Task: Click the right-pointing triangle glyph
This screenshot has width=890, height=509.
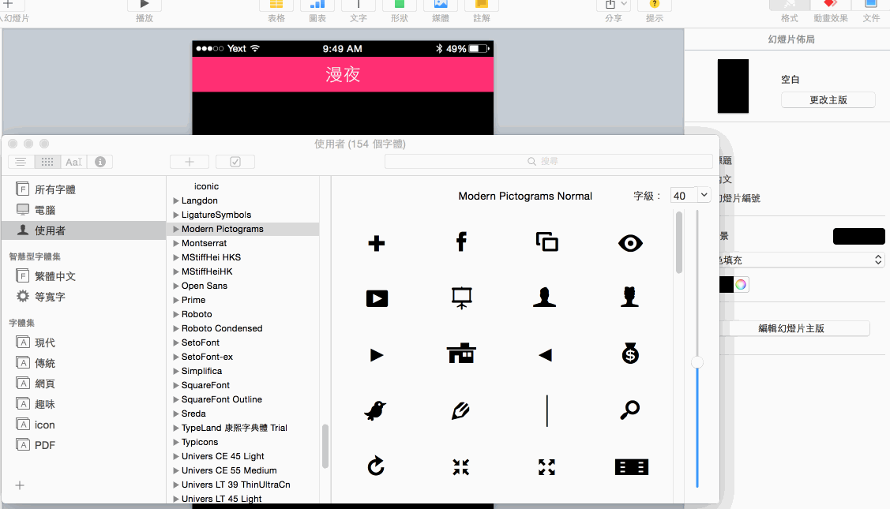Action: (x=377, y=355)
